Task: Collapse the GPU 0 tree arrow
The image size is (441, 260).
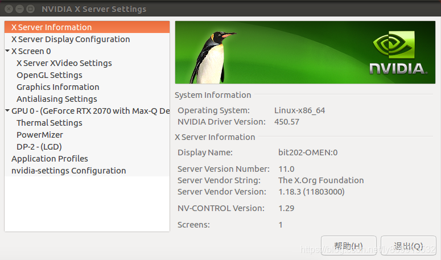Action: [7, 110]
